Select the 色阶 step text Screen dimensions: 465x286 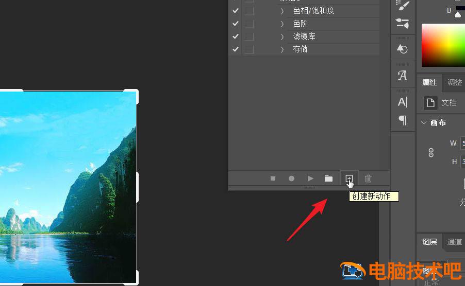click(x=300, y=23)
